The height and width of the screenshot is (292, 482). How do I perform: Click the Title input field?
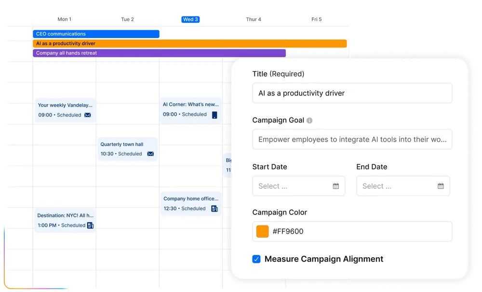coord(352,93)
